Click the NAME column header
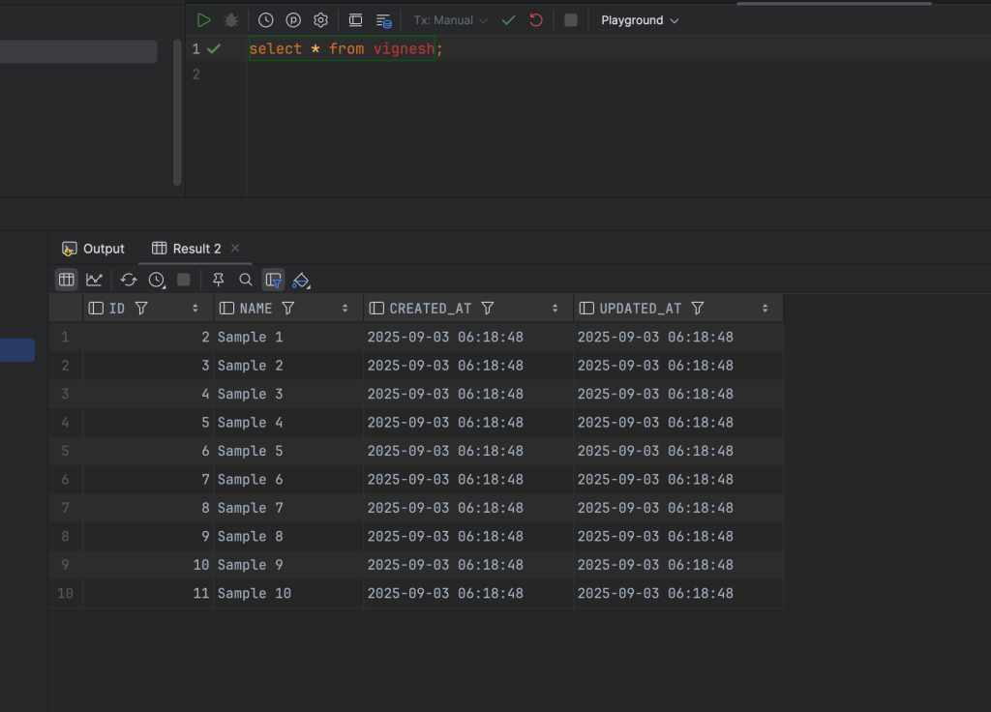This screenshot has width=991, height=712. coord(255,309)
